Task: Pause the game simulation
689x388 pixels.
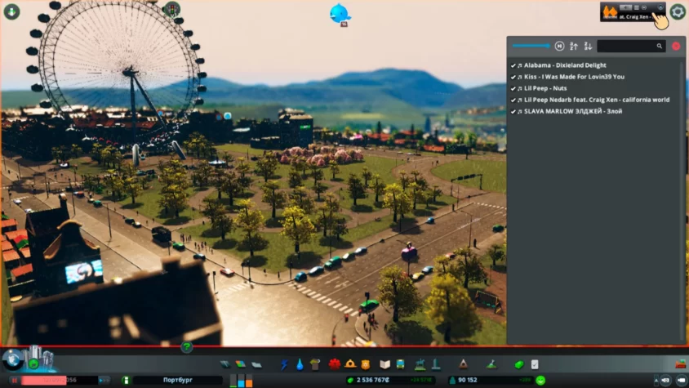Action: click(14, 381)
